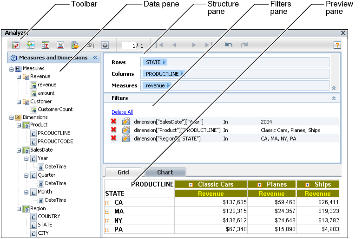Collapse the Product dimension node

click(x=19, y=125)
